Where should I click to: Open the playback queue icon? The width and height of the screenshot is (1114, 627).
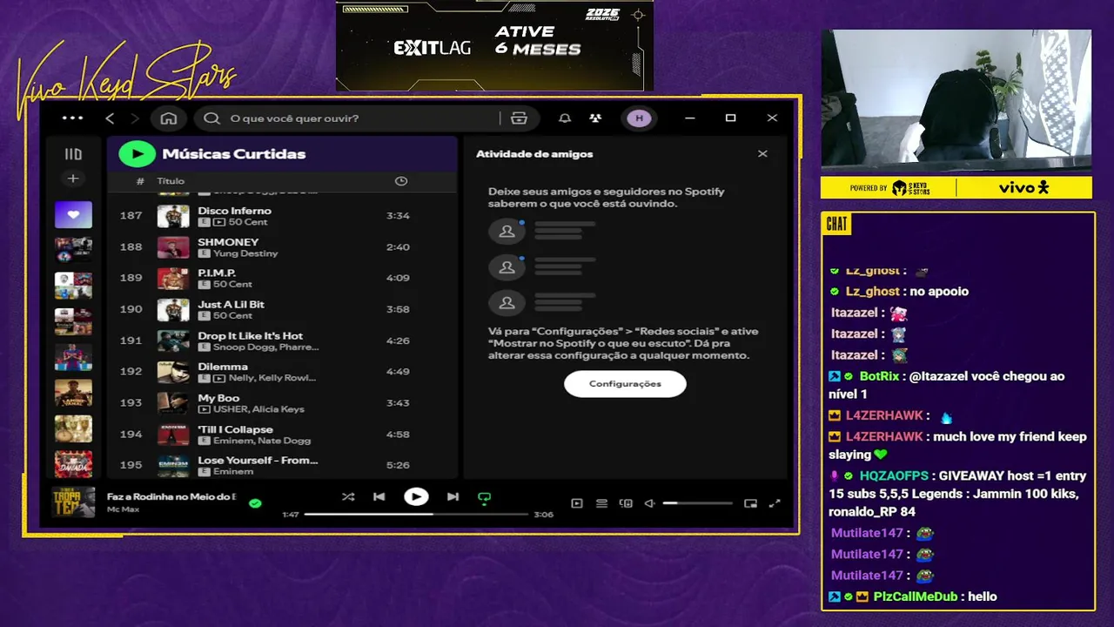601,503
